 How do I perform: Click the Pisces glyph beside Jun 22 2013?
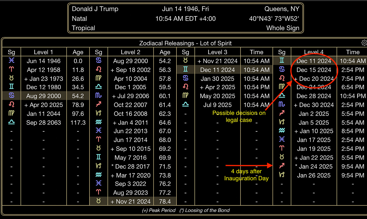click(x=99, y=131)
